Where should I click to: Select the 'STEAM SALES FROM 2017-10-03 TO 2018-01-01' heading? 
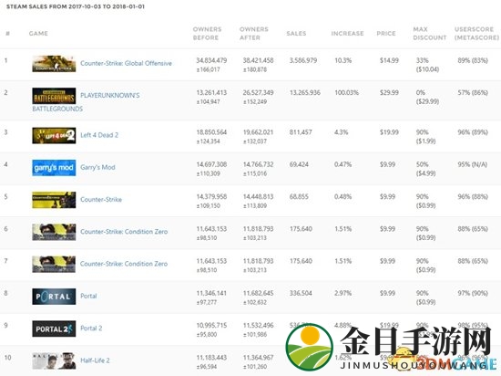76,6
